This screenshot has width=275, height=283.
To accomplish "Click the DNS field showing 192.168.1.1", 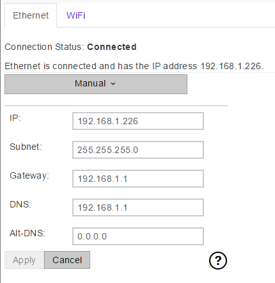I will coord(138,207).
